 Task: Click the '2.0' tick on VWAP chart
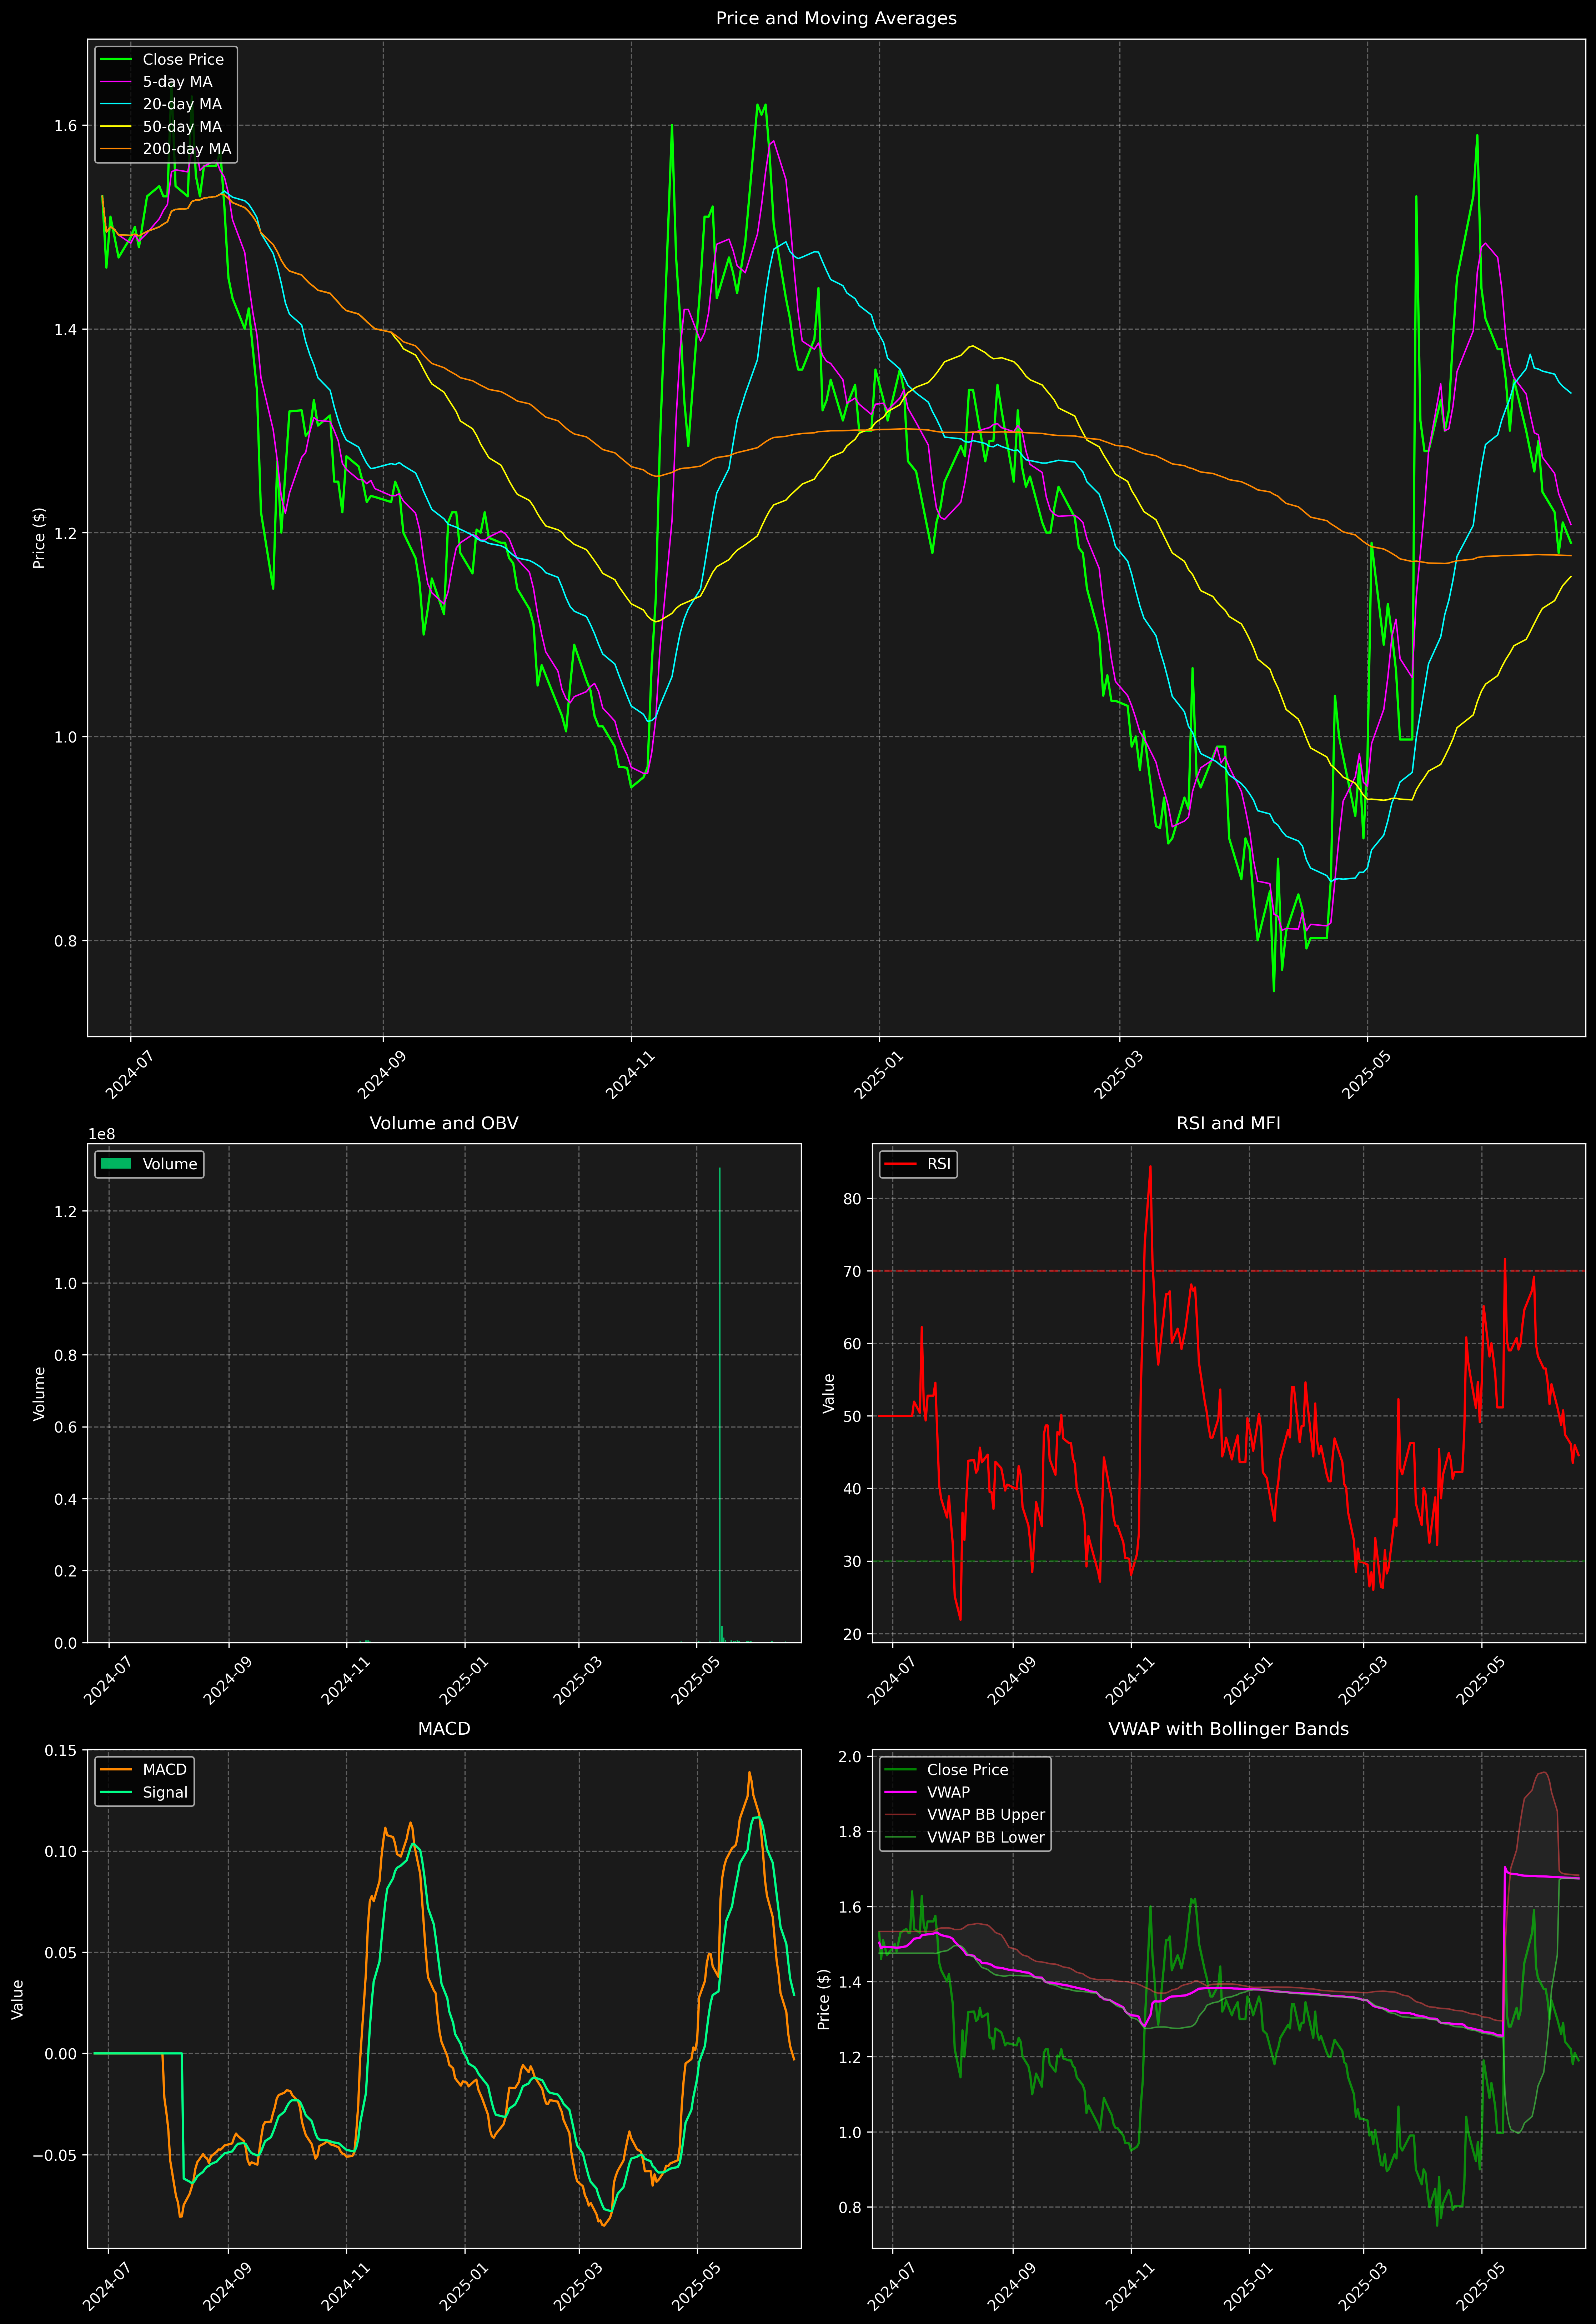[850, 1757]
